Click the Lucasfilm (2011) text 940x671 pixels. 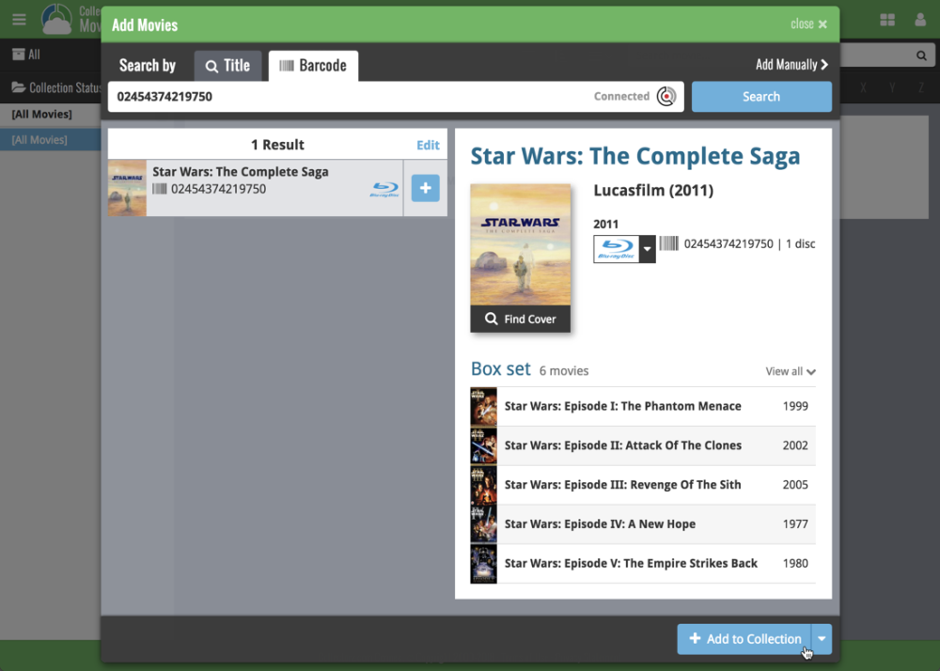coord(653,191)
